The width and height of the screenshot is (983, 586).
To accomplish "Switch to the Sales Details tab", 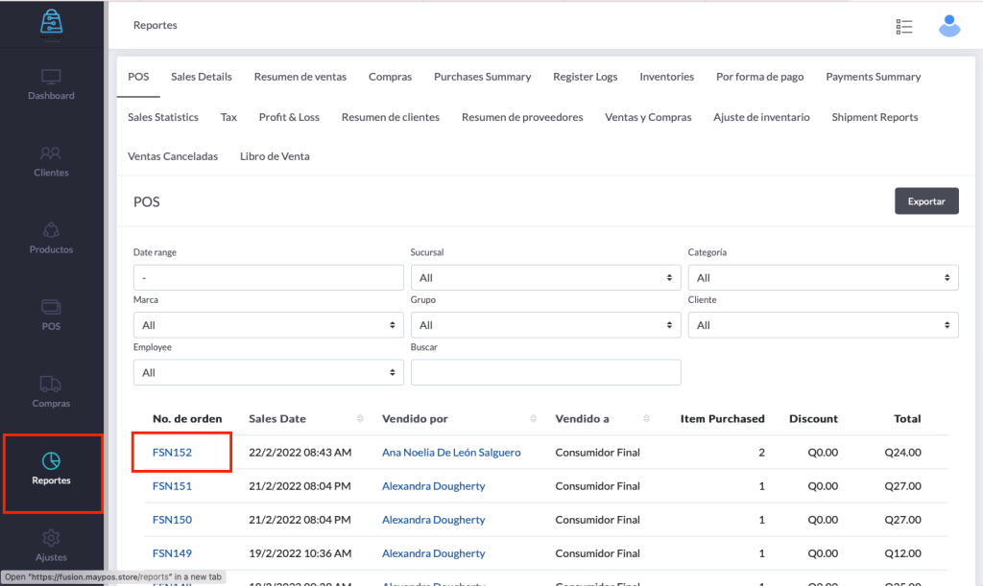I will (x=202, y=77).
